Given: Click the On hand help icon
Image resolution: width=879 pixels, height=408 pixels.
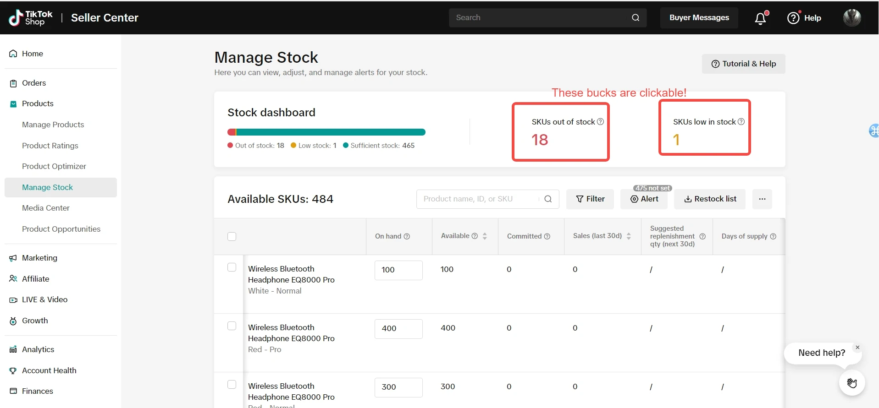Looking at the screenshot, I should [x=407, y=236].
